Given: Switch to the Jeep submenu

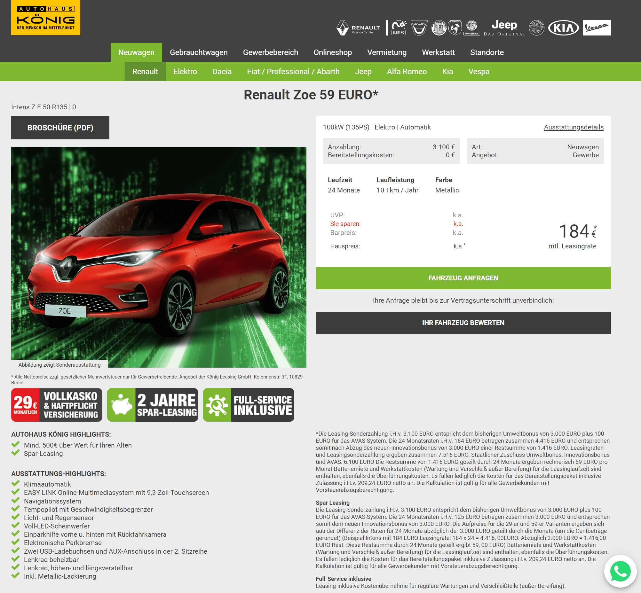Looking at the screenshot, I should pyautogui.click(x=363, y=72).
